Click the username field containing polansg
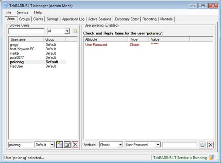This screenshot has width=221, height=163. coord(21,145)
